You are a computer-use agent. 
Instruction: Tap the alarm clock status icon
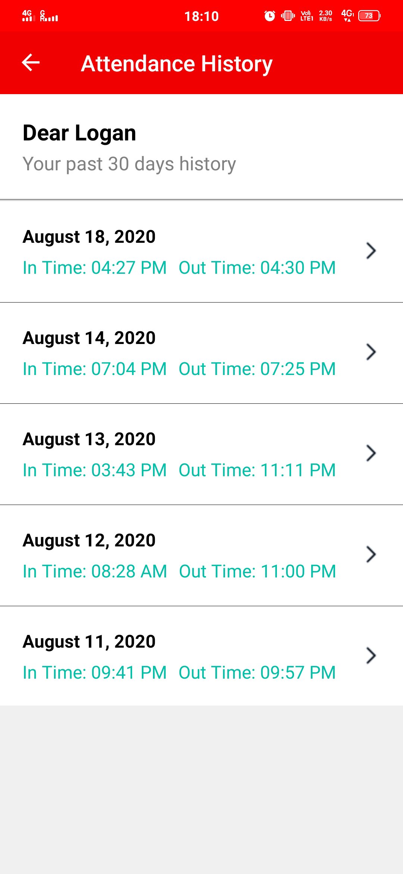[269, 16]
